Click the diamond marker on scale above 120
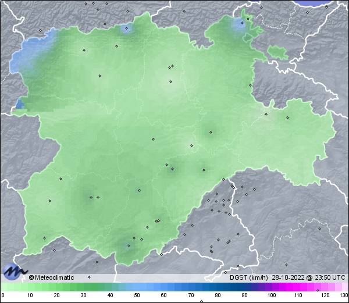Screen dimensions: 349x303 (318, 291)
